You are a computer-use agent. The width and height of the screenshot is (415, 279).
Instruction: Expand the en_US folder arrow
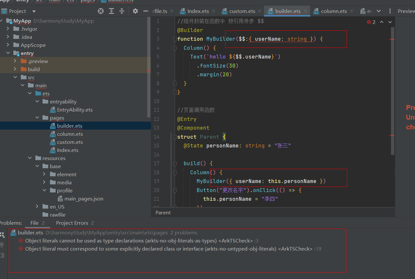click(37, 207)
